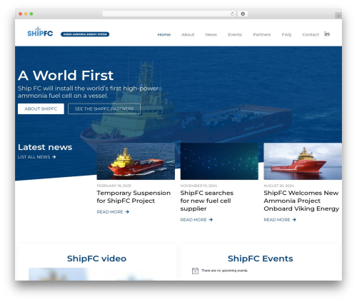Click August 26, 2024 date text
The width and height of the screenshot is (357, 302).
tap(278, 186)
